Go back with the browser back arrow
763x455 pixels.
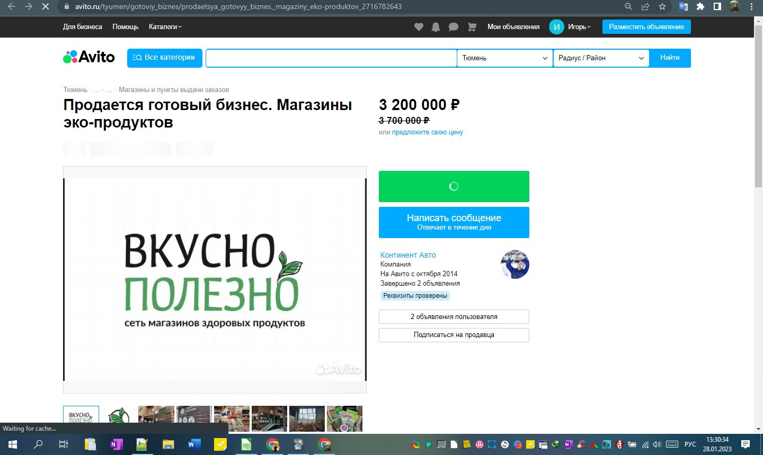point(12,6)
